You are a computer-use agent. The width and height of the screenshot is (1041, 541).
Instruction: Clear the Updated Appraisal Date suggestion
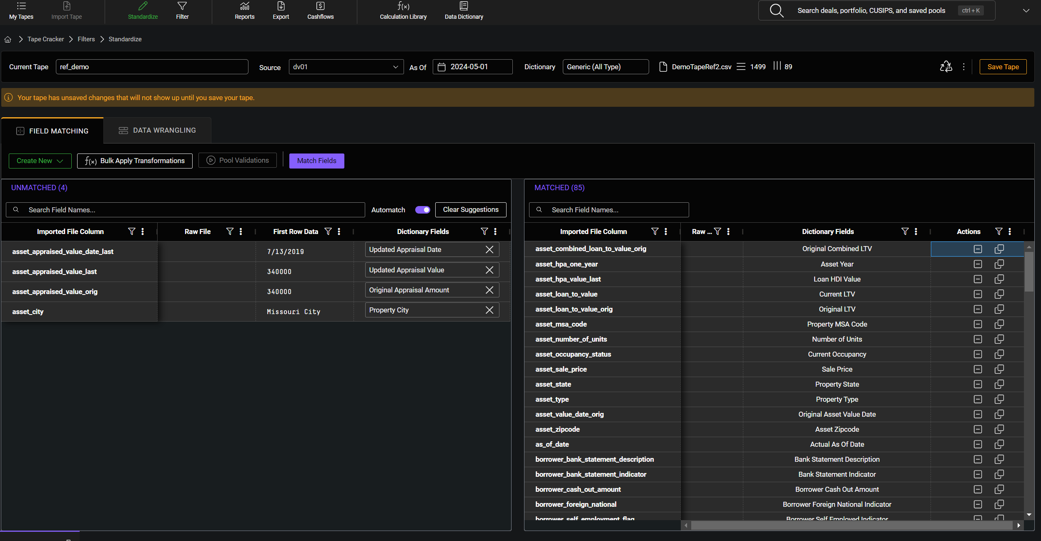pos(489,249)
